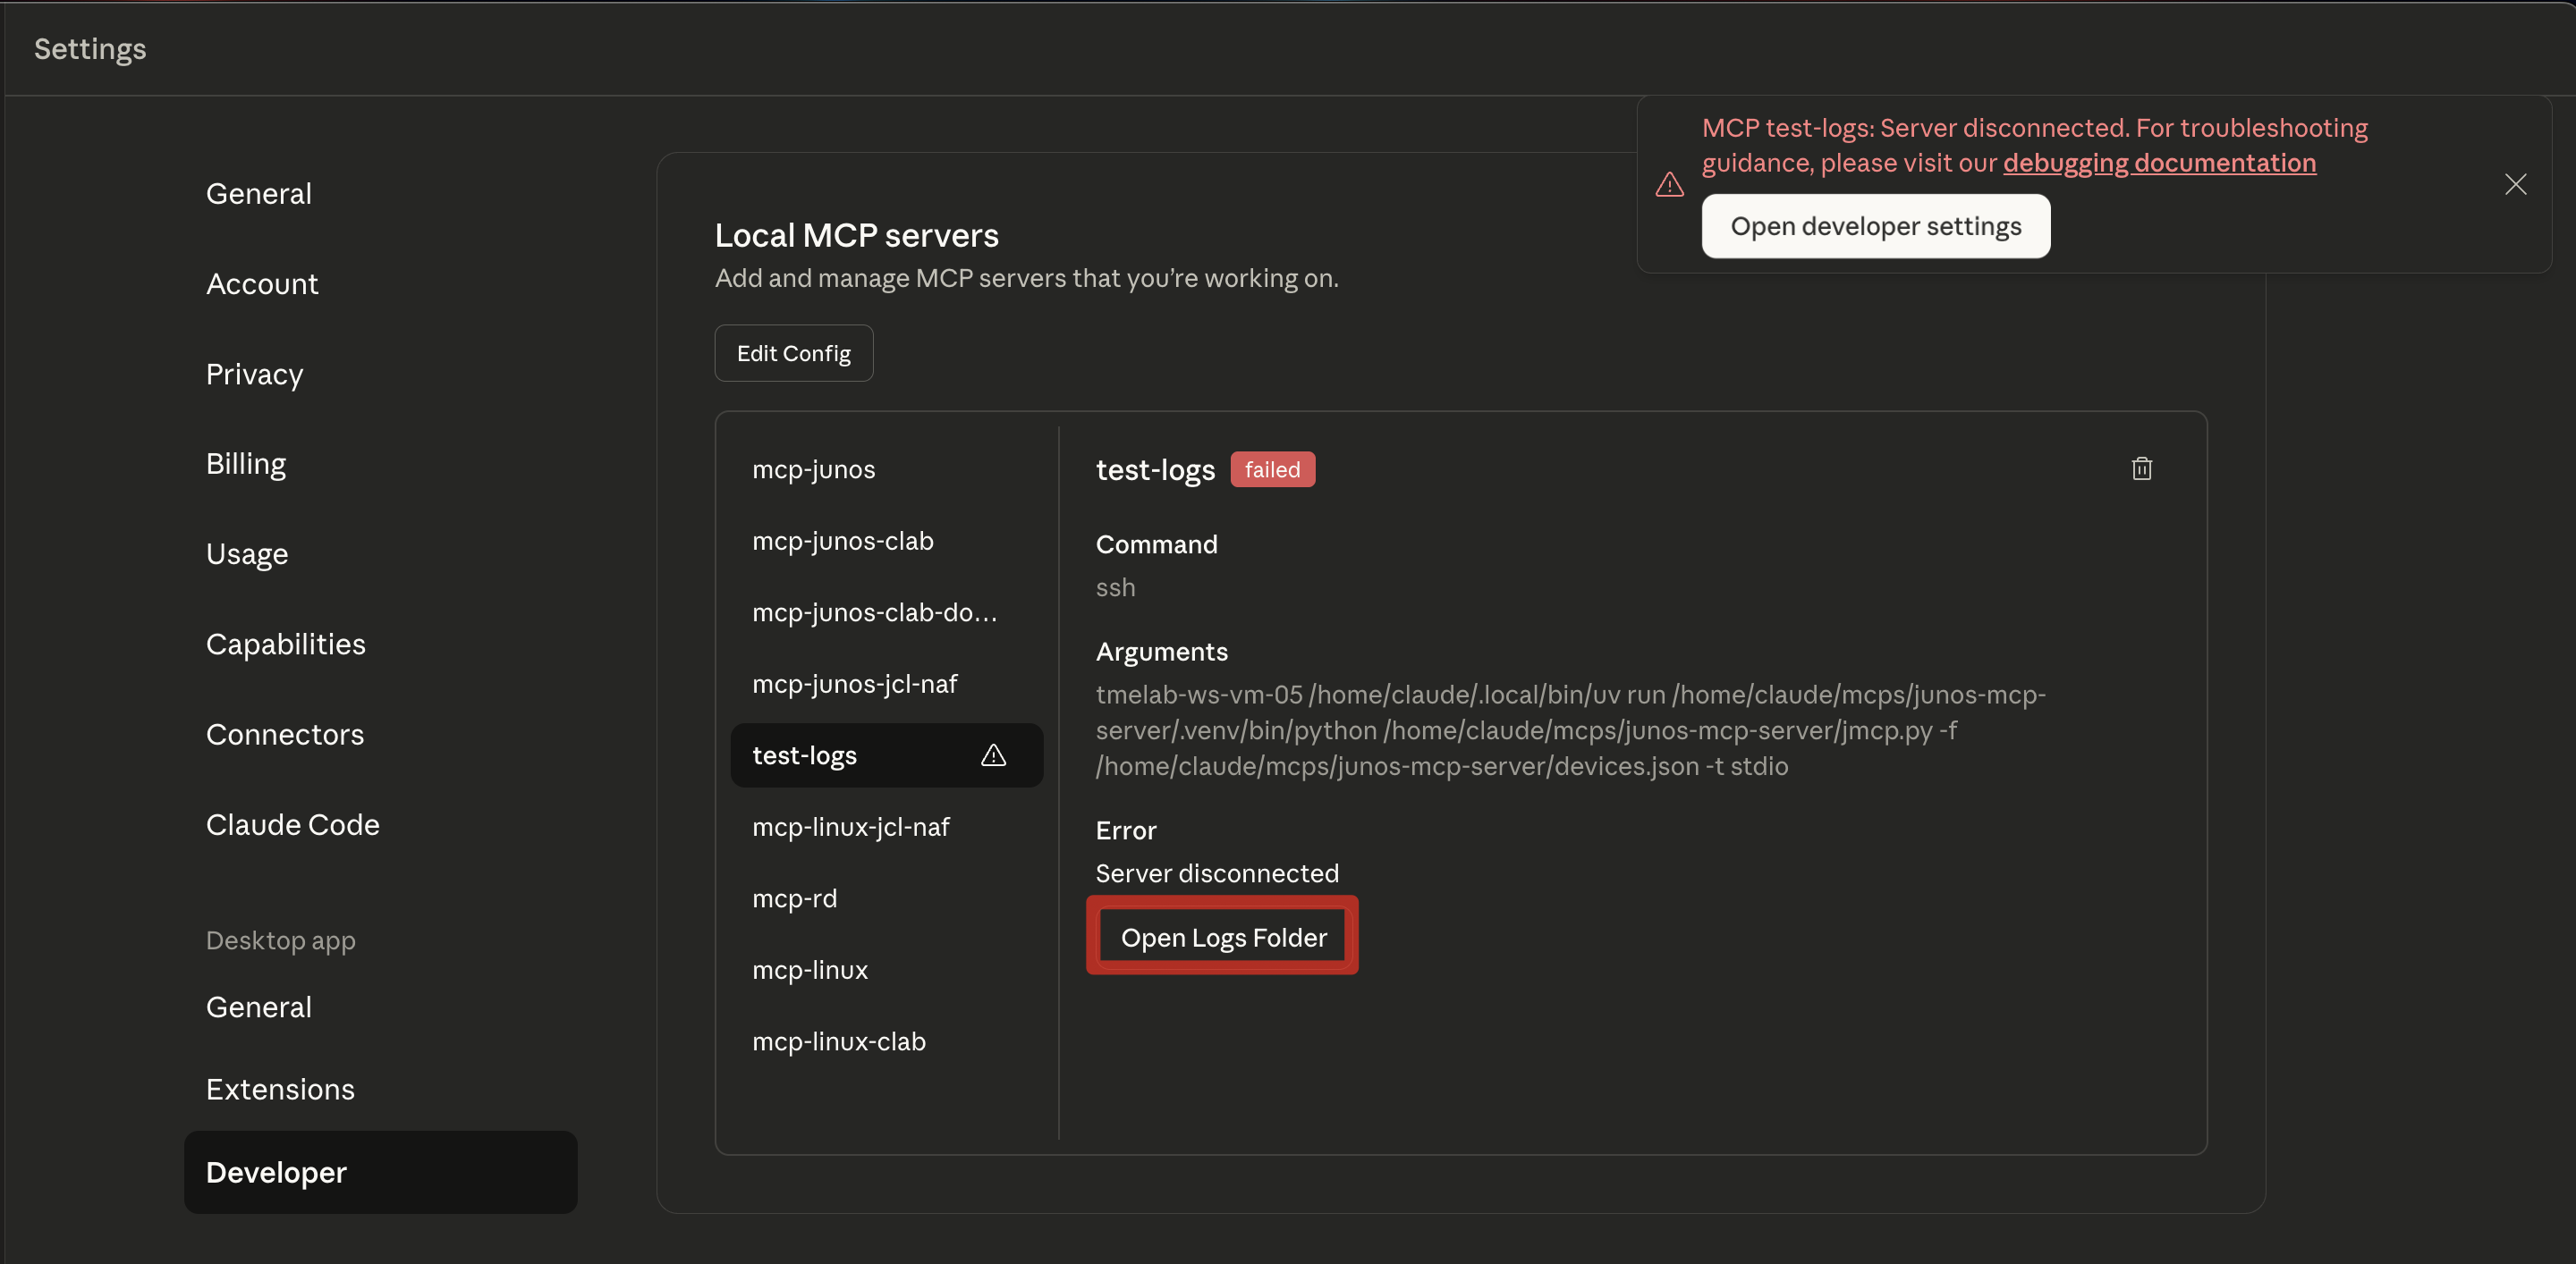The image size is (2576, 1264).
Task: Follow the debugging documentation link
Action: click(x=2159, y=163)
